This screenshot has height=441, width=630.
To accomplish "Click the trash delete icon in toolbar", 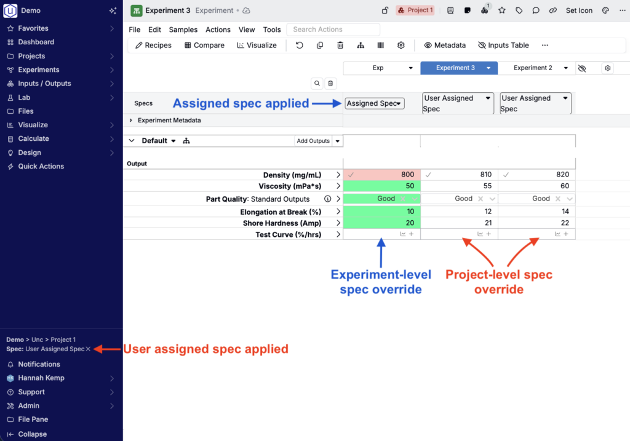I will tap(340, 46).
